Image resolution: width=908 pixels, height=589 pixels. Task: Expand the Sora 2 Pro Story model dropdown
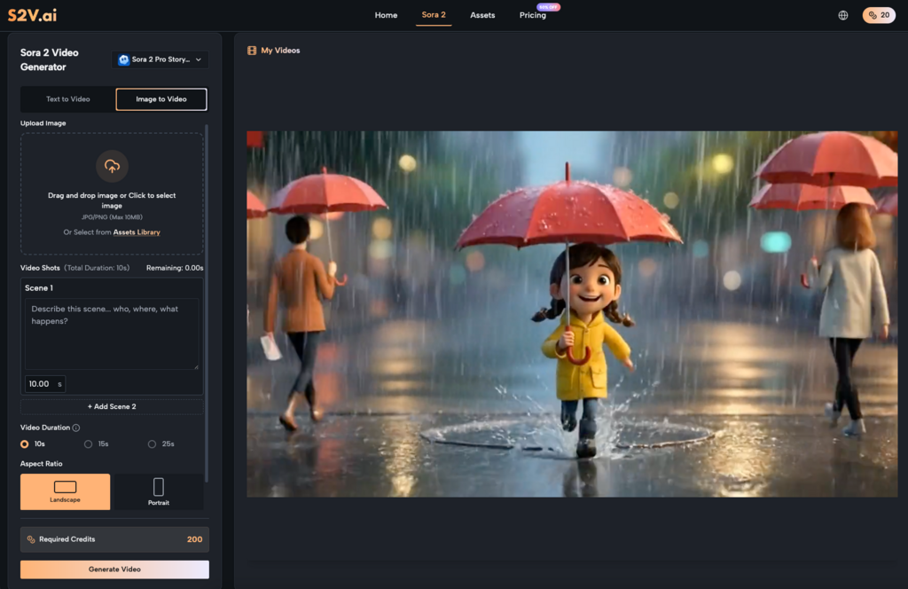click(160, 59)
